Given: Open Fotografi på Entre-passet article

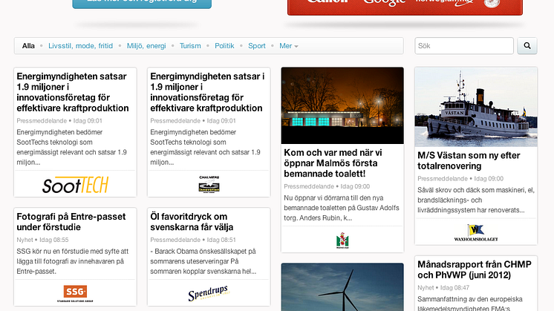Looking at the screenshot, I should coord(71,222).
